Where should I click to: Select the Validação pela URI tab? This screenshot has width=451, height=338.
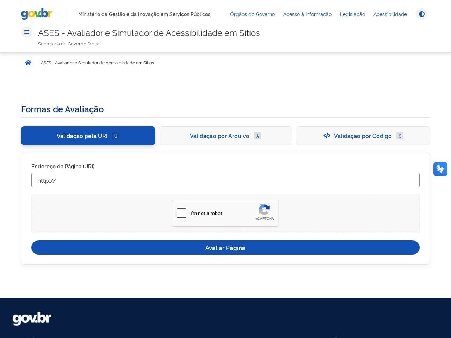click(x=88, y=136)
